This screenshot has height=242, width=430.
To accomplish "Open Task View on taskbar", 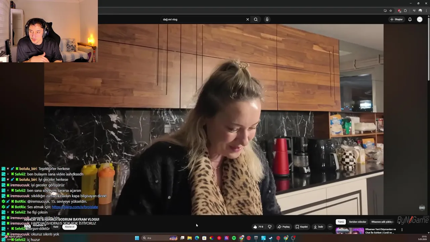I will 182,238.
